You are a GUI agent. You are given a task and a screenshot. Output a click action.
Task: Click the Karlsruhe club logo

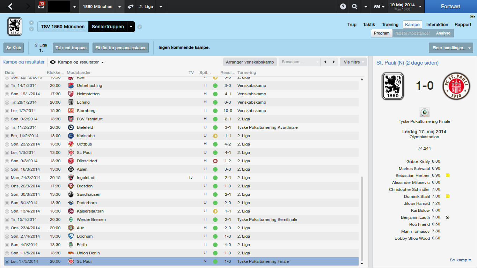pyautogui.click(x=71, y=136)
